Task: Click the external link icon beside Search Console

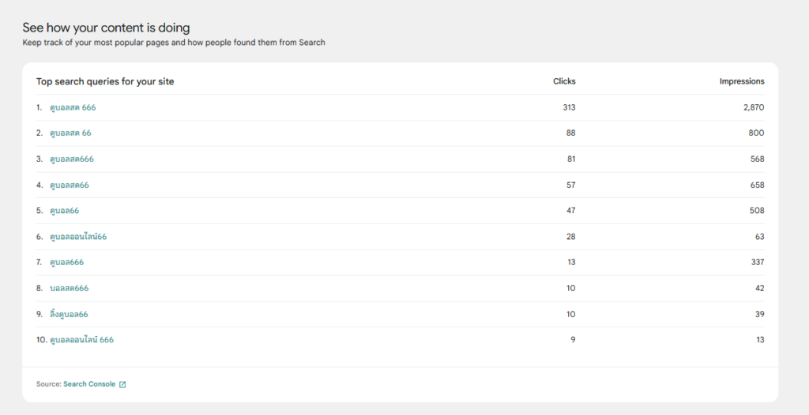Action: coord(122,384)
